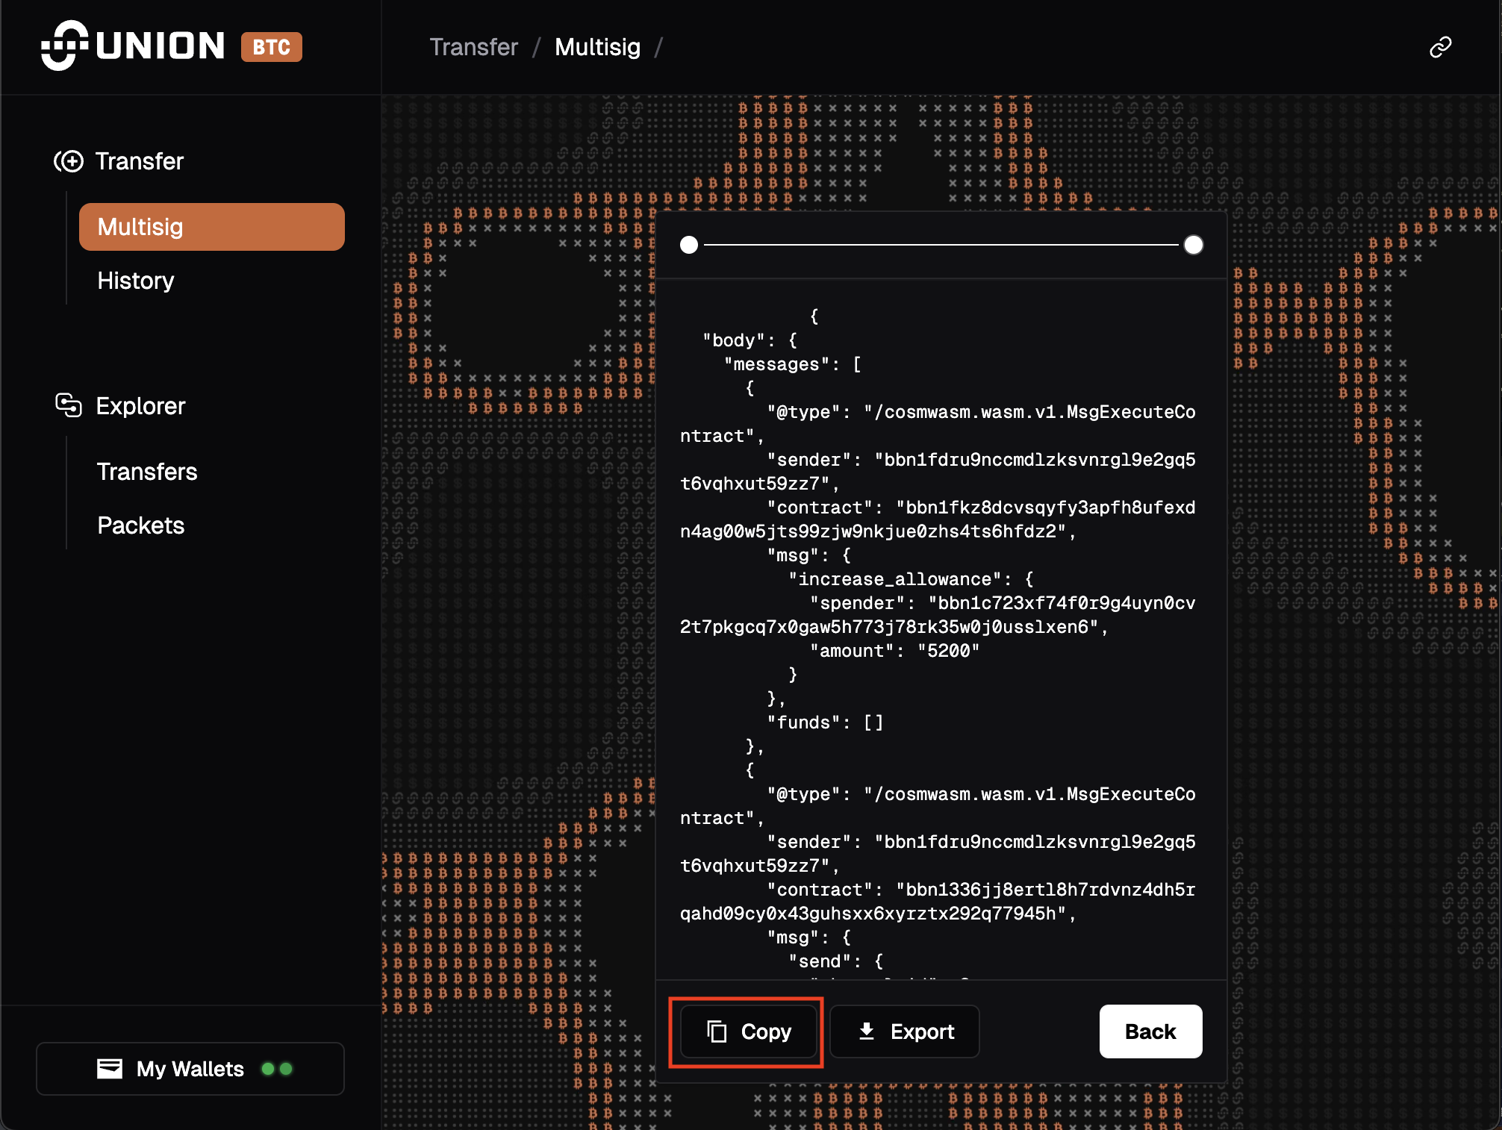
Task: Open Transfers under Explorer
Action: [x=147, y=472]
